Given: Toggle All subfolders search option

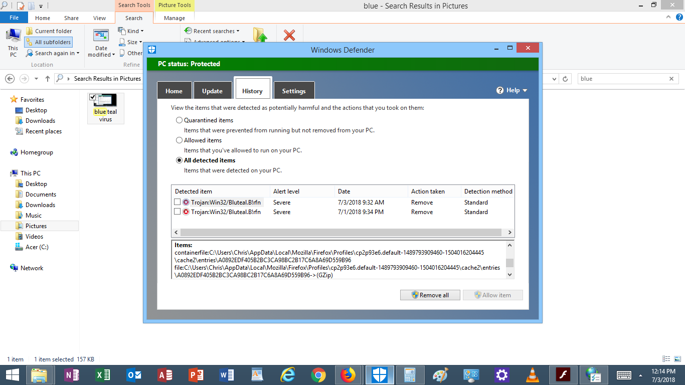Looking at the screenshot, I should [x=48, y=42].
